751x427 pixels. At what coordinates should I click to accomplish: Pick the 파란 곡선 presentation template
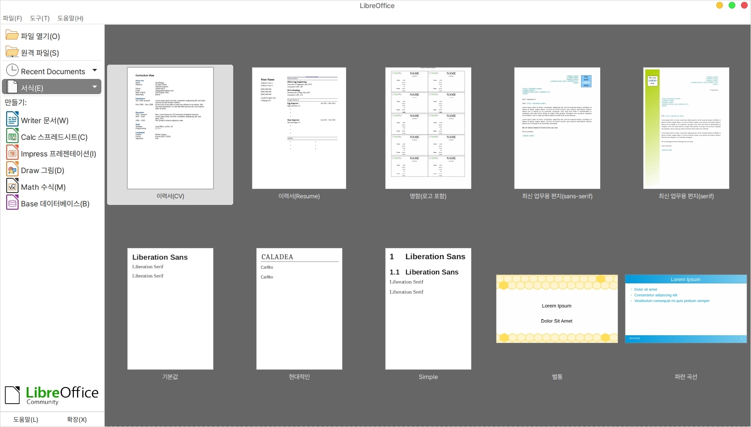click(686, 309)
